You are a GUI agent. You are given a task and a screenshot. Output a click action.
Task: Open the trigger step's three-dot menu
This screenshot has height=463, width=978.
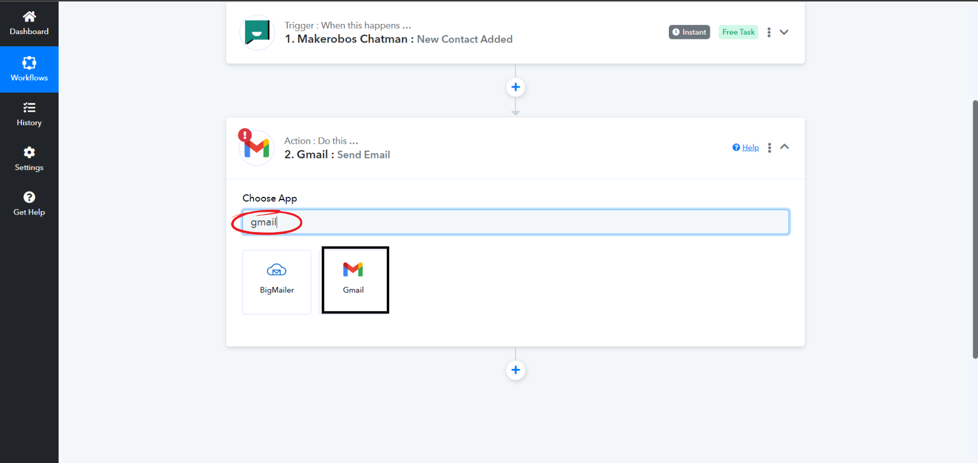click(769, 32)
